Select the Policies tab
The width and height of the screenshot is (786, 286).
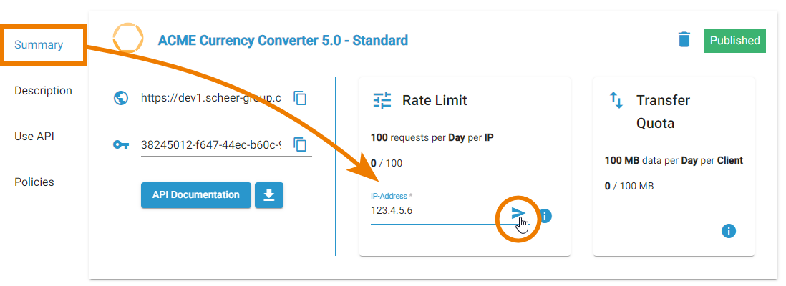pos(34,182)
